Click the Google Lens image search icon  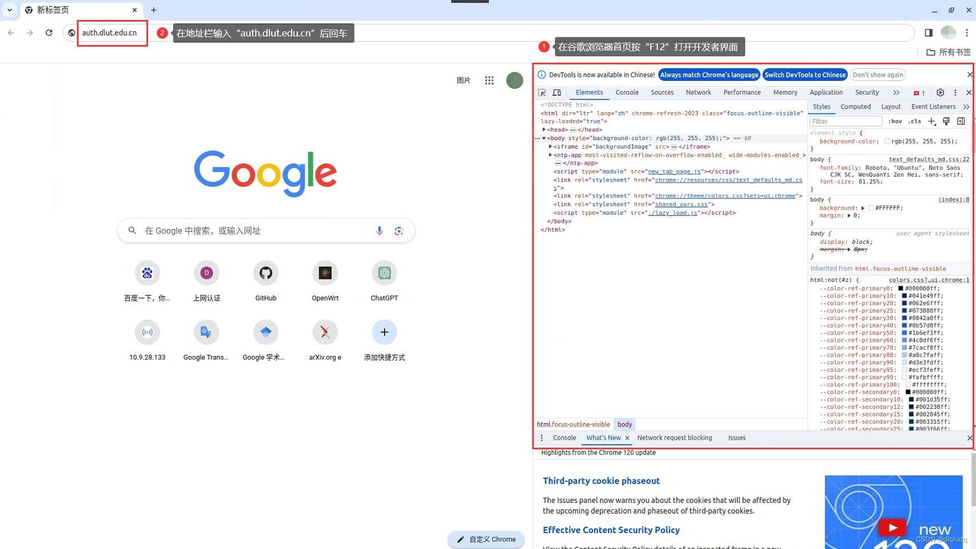(399, 231)
